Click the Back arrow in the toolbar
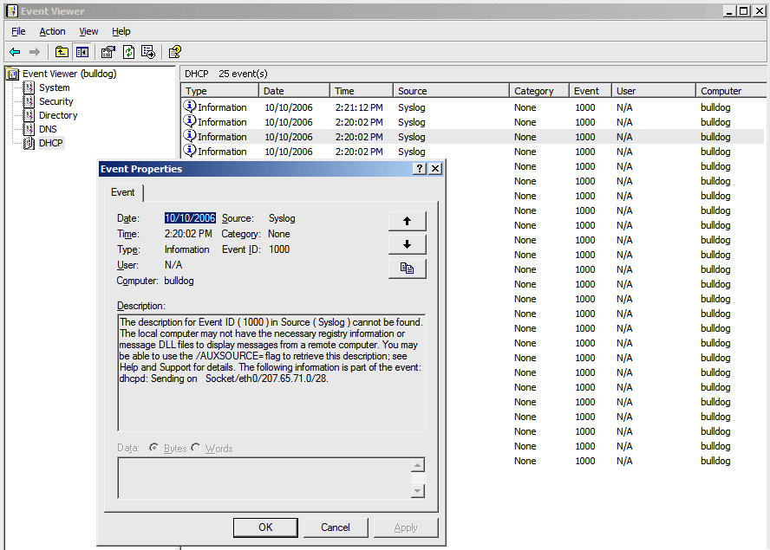This screenshot has height=550, width=770. (15, 52)
